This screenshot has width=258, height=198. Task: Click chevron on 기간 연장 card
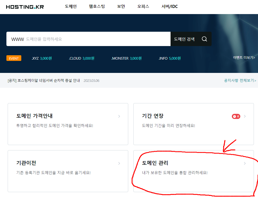click(x=245, y=116)
